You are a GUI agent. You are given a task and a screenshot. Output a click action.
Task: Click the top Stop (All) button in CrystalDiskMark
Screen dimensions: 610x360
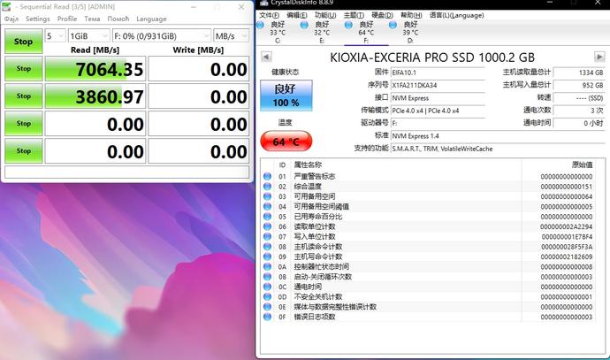[x=23, y=42]
